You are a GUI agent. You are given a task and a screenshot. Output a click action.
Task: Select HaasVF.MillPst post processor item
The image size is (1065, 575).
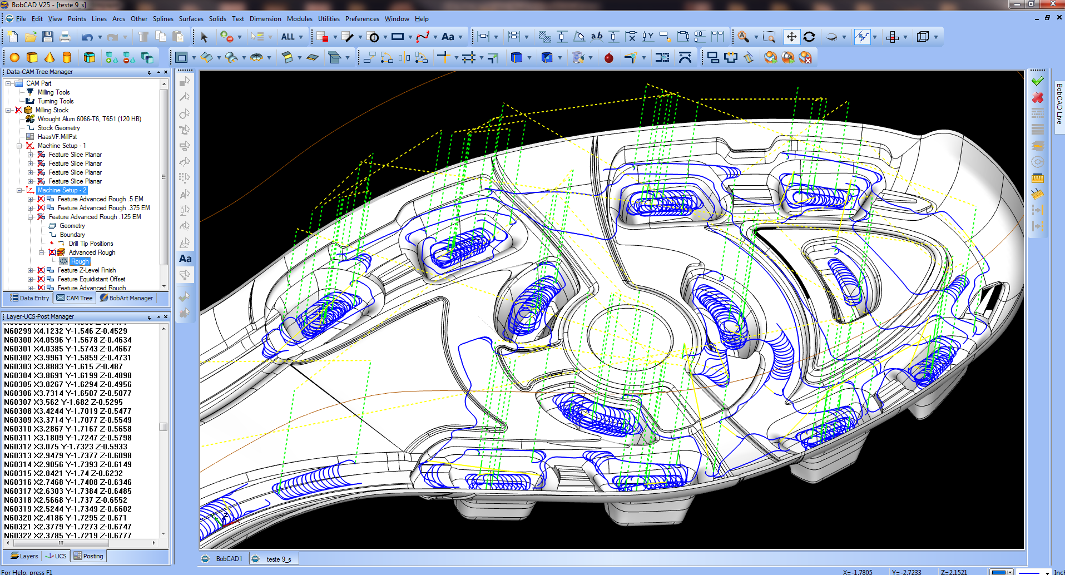click(57, 137)
